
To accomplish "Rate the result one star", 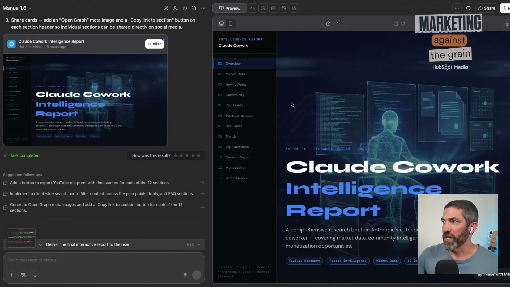I will click(x=176, y=155).
